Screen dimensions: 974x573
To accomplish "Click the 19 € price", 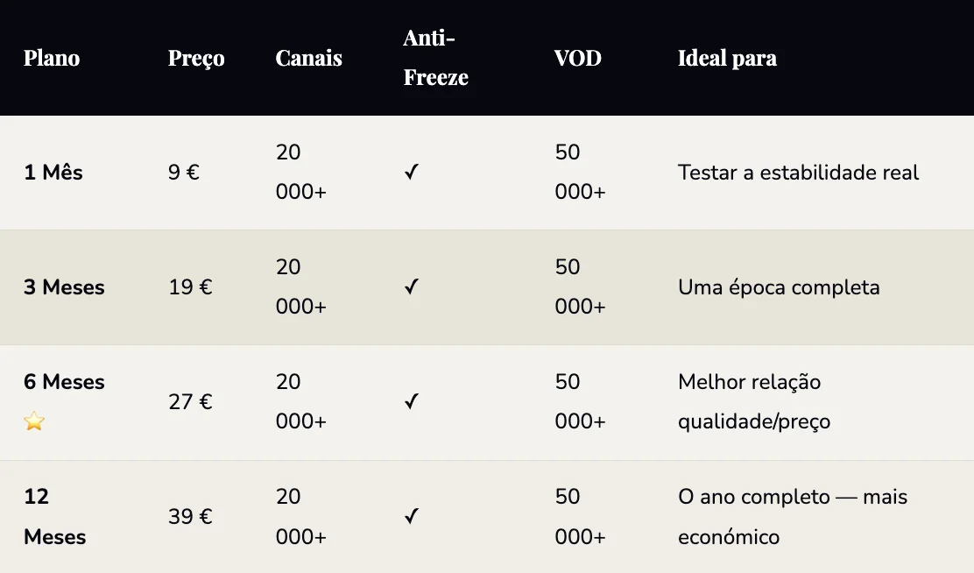I will click(190, 287).
